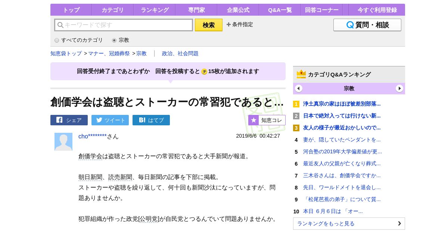Select the すべてのカテゴリ radio button
This screenshot has width=448, height=235.
click(57, 40)
